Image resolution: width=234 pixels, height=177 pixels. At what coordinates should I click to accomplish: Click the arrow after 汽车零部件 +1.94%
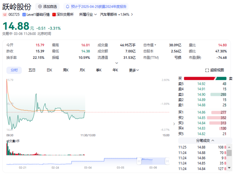(132, 14)
